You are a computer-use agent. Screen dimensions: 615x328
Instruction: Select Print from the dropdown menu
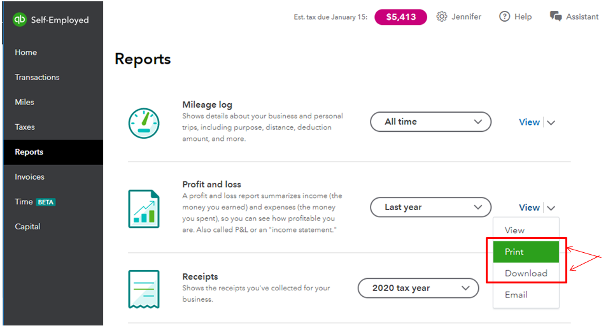pyautogui.click(x=526, y=252)
